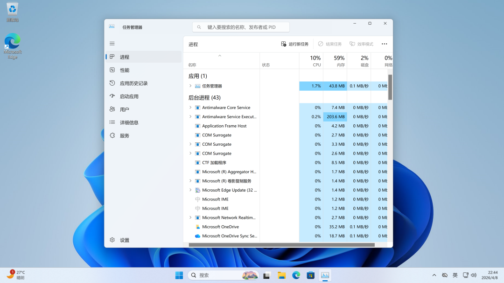Open Task Manager Settings (设置)
Image resolution: width=504 pixels, height=283 pixels.
coord(144,240)
